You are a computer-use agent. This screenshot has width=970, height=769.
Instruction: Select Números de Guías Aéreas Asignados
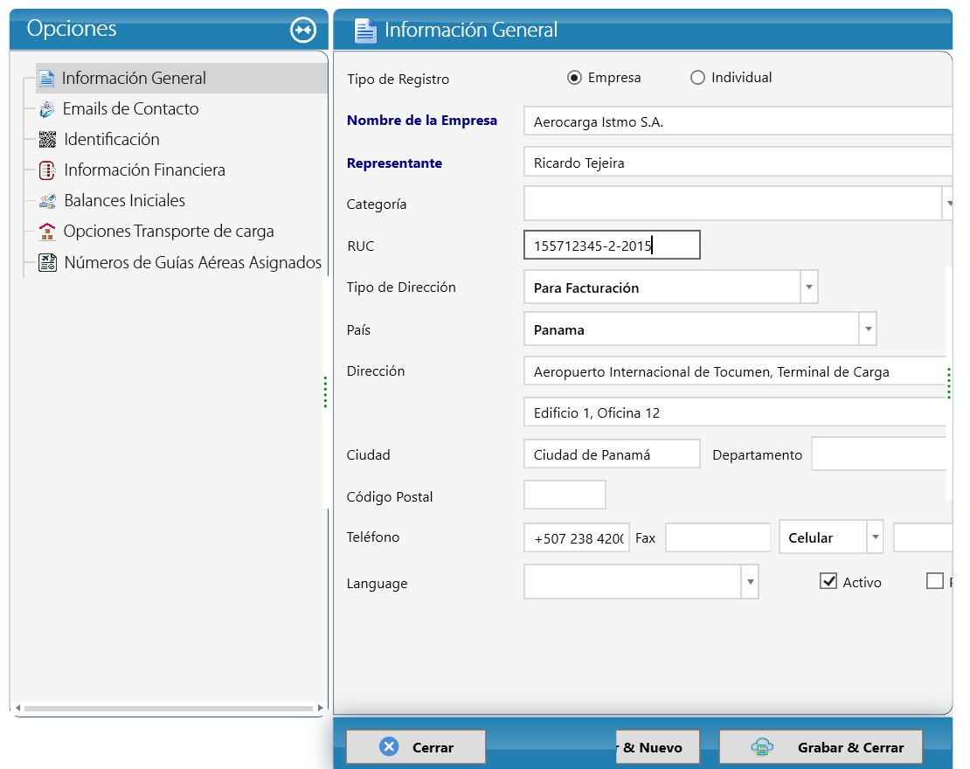click(193, 262)
